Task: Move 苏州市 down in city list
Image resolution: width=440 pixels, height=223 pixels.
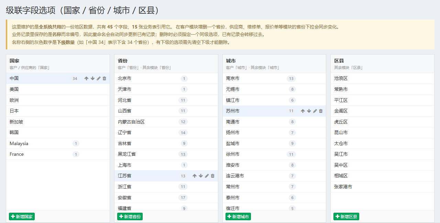Action: point(309,111)
